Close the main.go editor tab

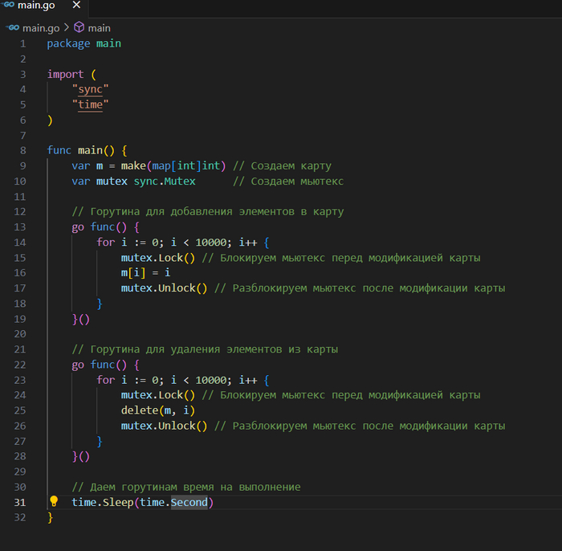click(79, 7)
